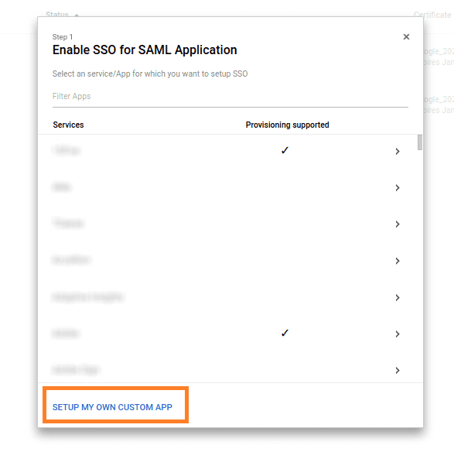Click the sixth row's provisioning checkmark
Screen dimensions: 454x452
click(x=285, y=333)
